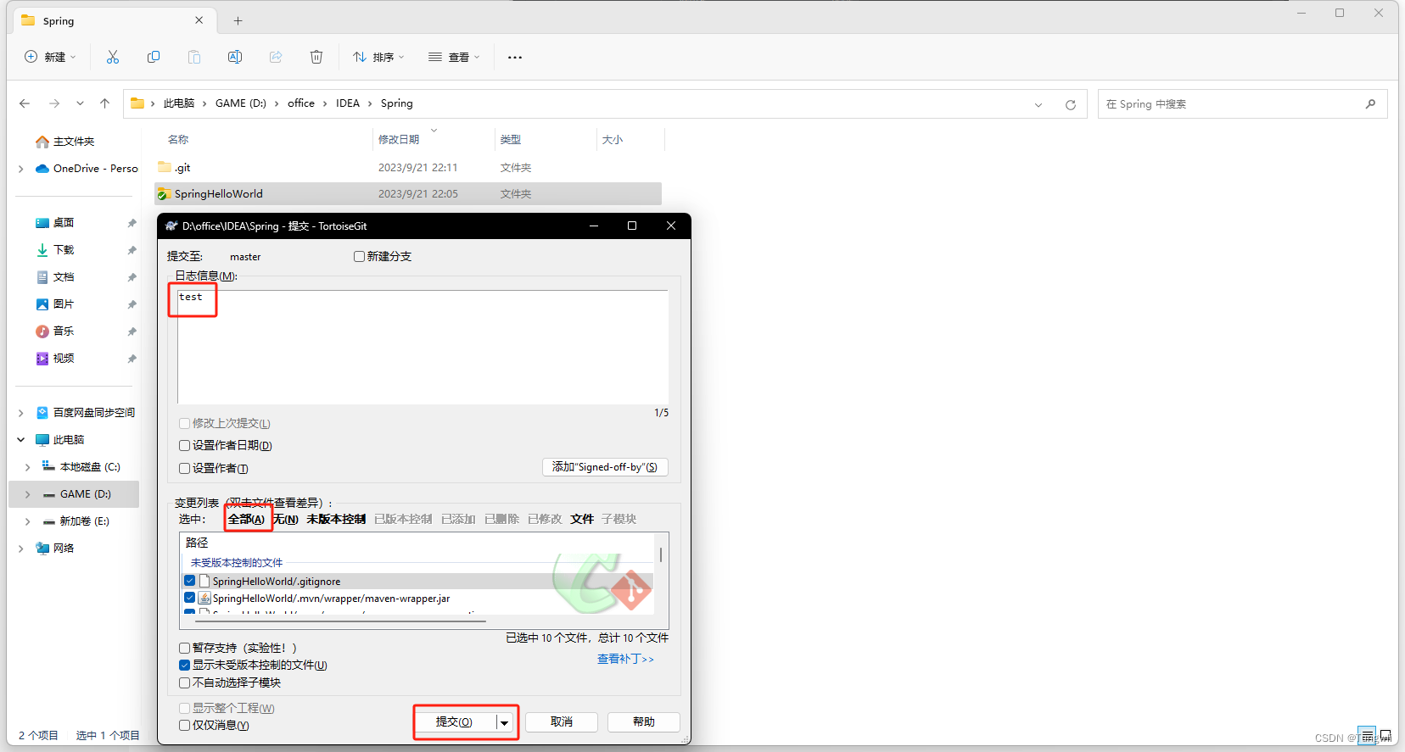
Task: Go forward with the right arrow
Action: coord(54,103)
